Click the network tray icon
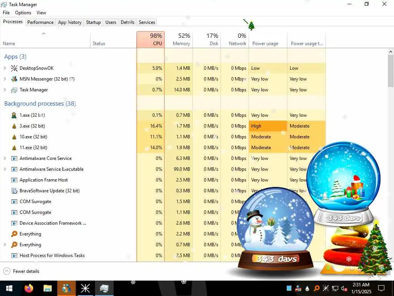 coord(335,288)
